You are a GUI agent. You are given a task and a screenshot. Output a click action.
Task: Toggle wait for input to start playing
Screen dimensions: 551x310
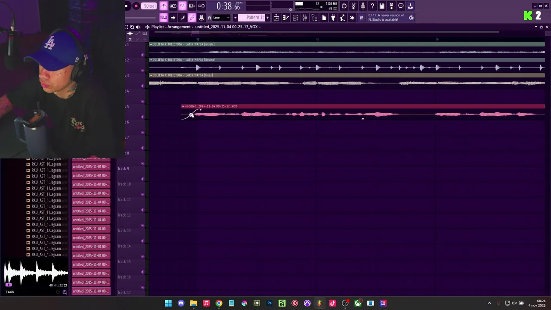(x=173, y=6)
